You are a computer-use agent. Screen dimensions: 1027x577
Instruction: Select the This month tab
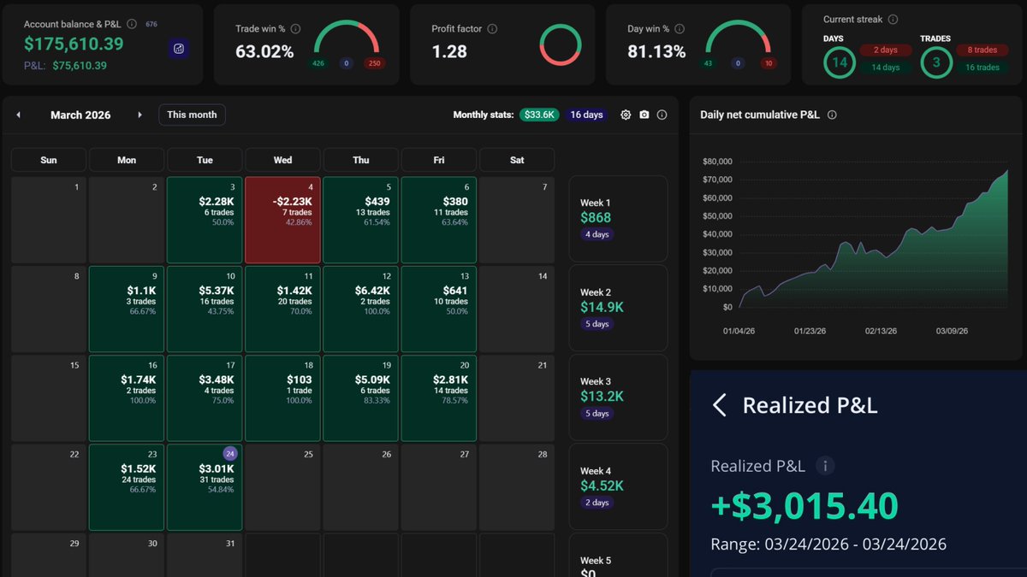point(192,114)
